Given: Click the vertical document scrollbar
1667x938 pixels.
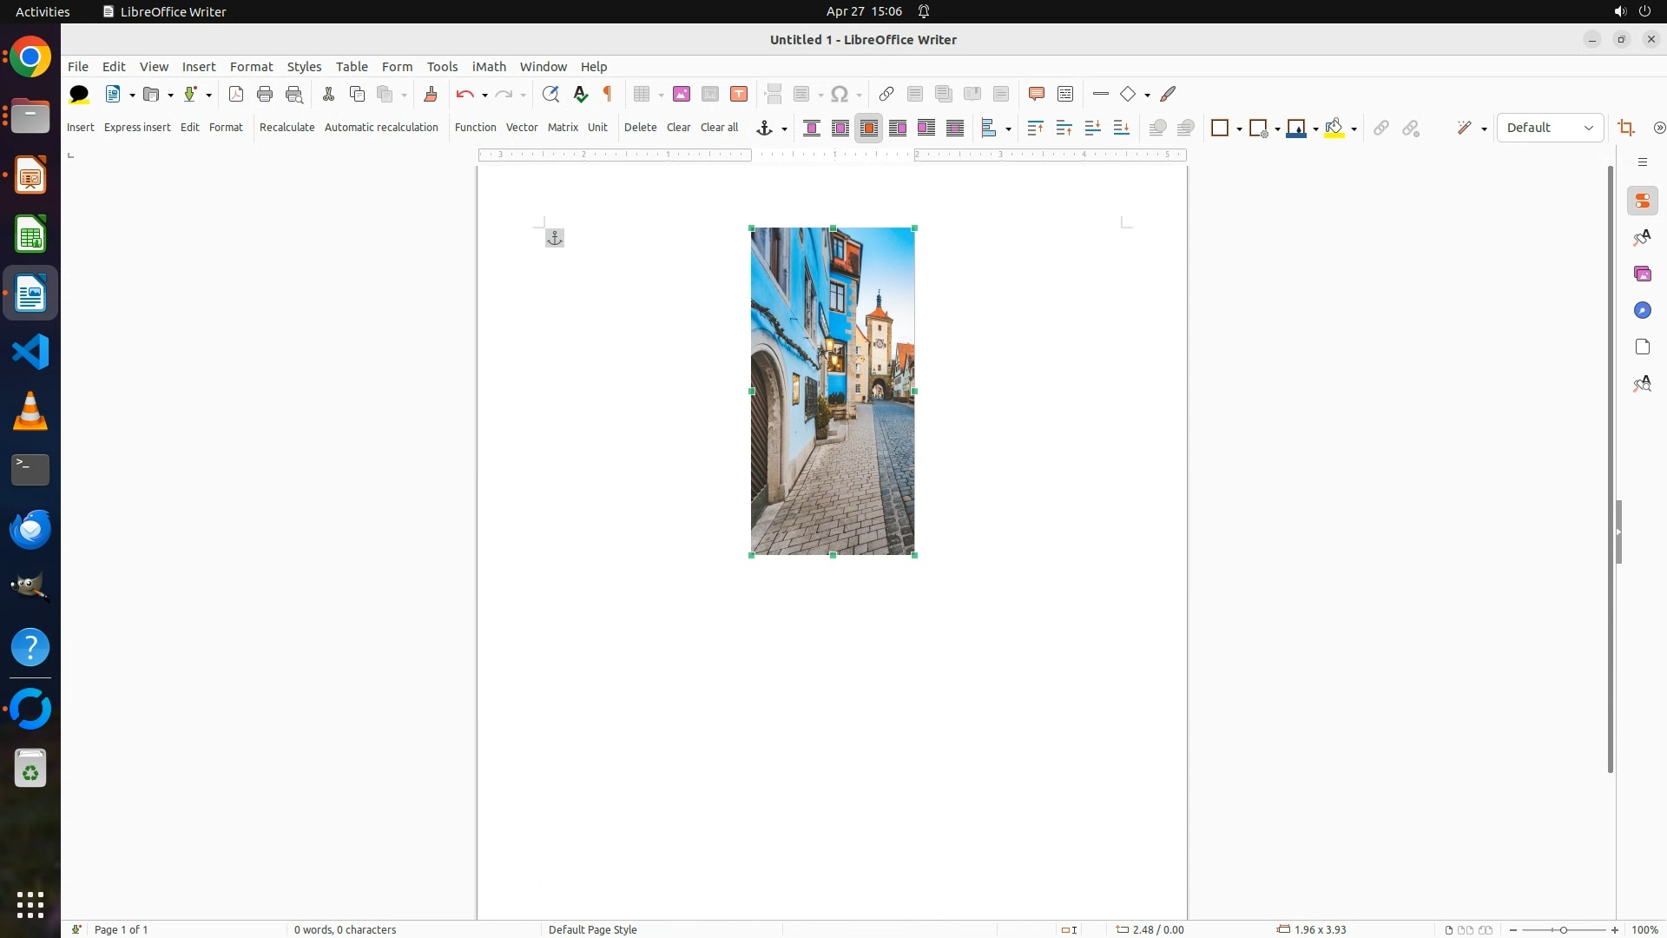Looking at the screenshot, I should (x=1611, y=469).
